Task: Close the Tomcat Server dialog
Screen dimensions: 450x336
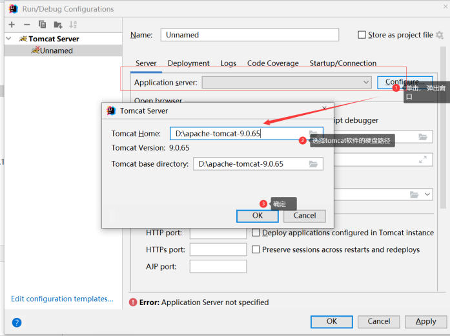Action: (x=324, y=109)
